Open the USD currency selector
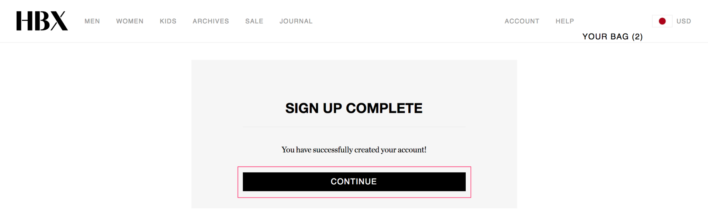708x222 pixels. pos(683,21)
